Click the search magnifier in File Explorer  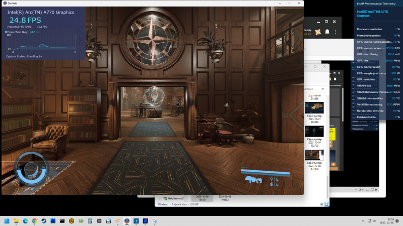[322, 89]
